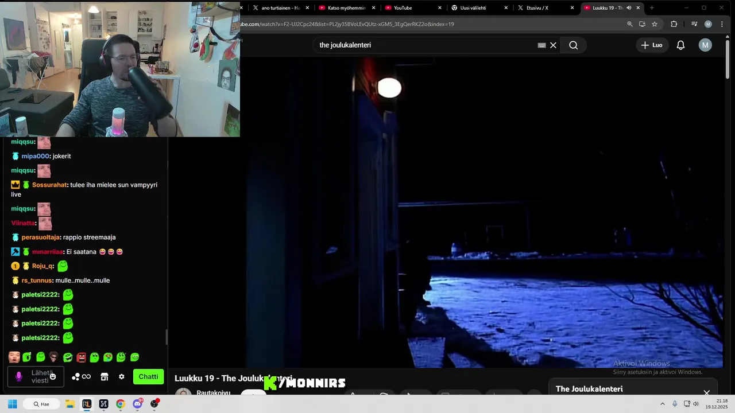Open the emoji picker in chat input
This screenshot has width=735, height=413.
53,377
